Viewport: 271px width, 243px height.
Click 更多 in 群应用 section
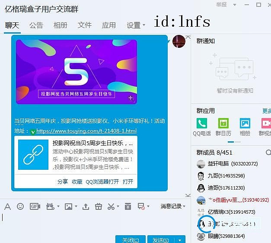click(267, 111)
